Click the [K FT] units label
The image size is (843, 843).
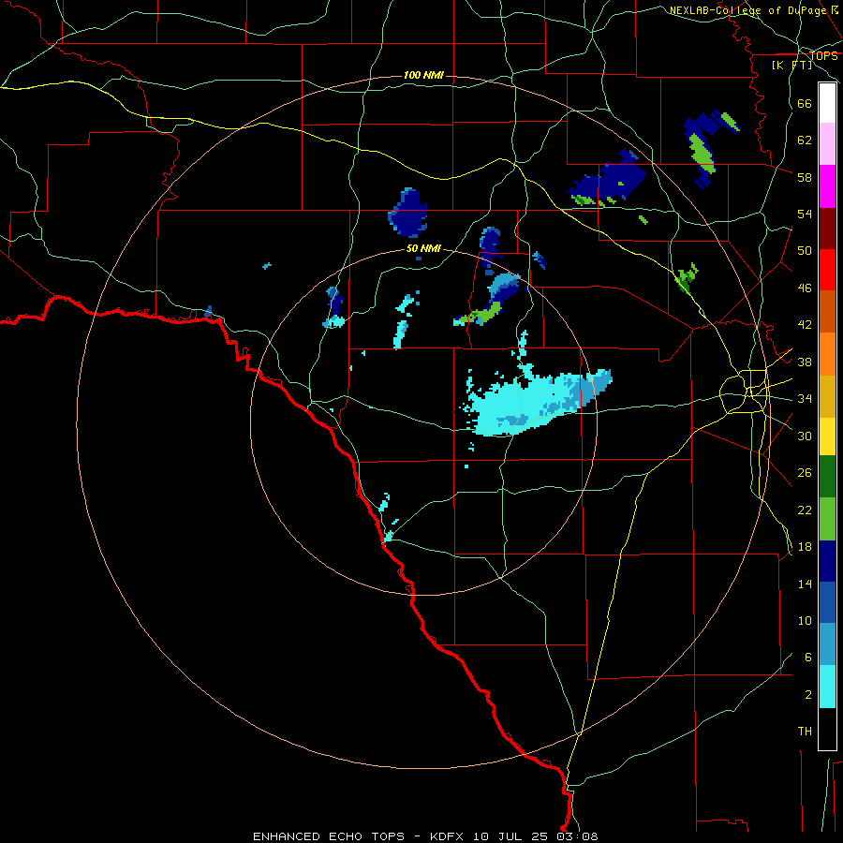[791, 66]
